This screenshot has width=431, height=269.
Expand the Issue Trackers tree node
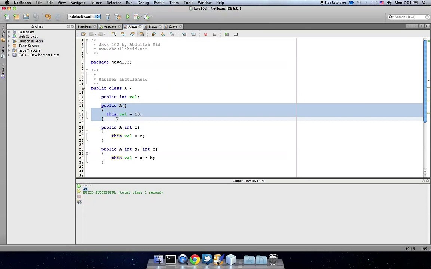pyautogui.click(x=9, y=50)
